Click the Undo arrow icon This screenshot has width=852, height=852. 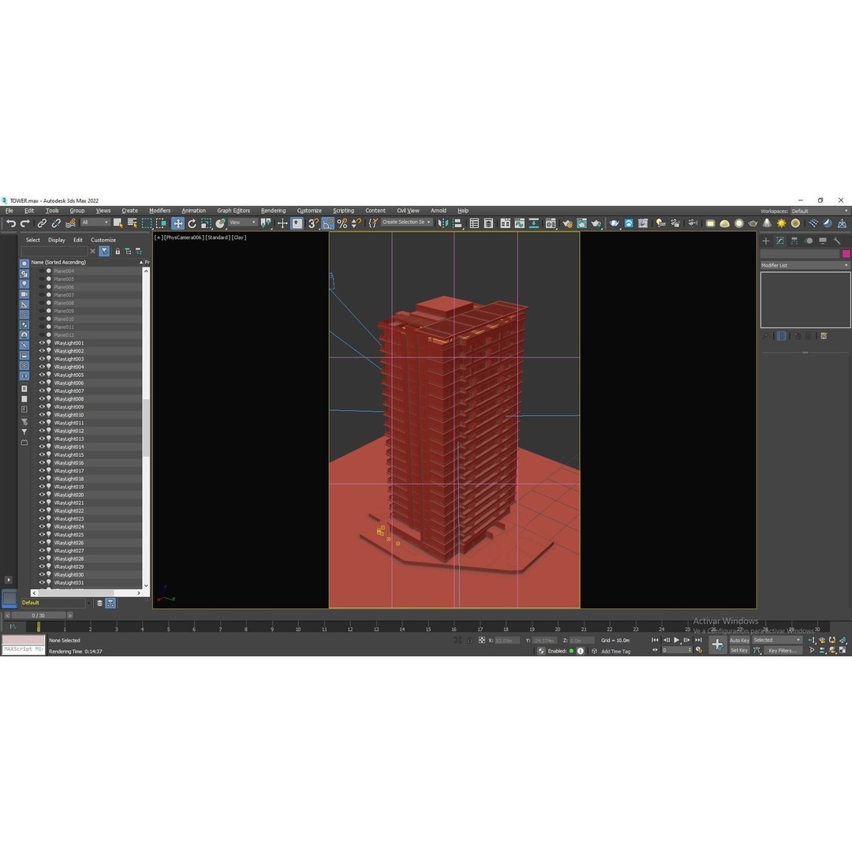[x=11, y=223]
